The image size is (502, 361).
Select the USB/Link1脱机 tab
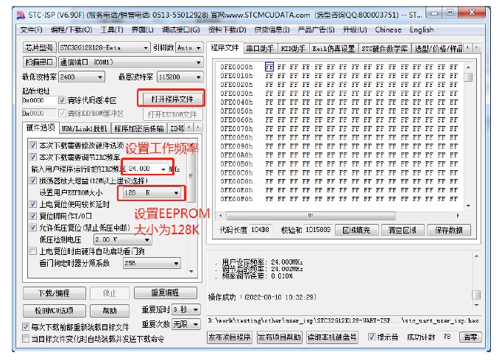pos(85,128)
